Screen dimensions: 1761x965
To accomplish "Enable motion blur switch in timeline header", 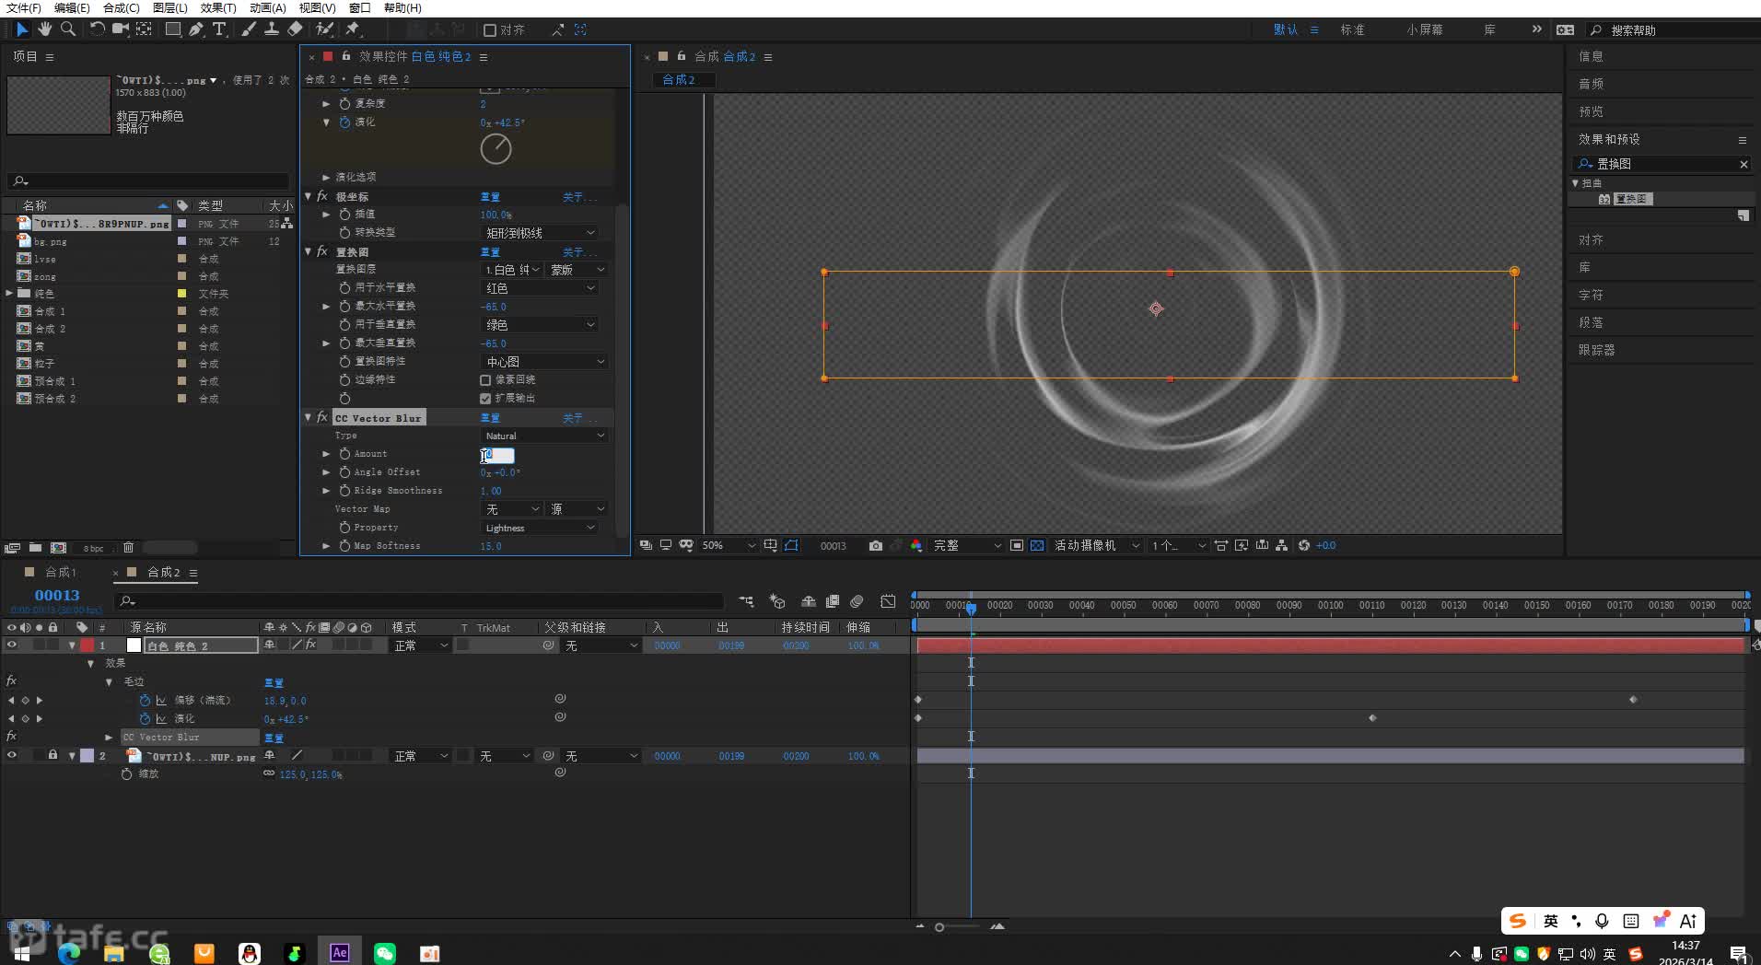I will (857, 601).
